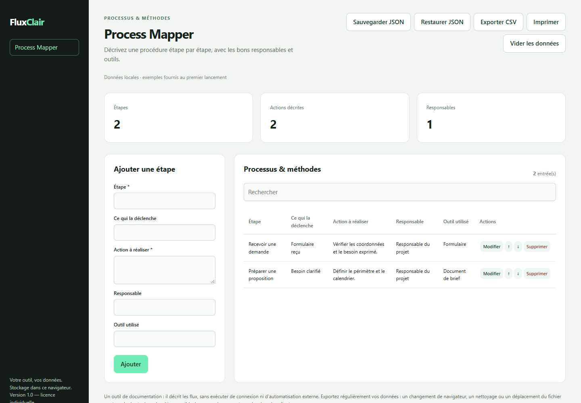Focus the Étape input field

click(165, 201)
